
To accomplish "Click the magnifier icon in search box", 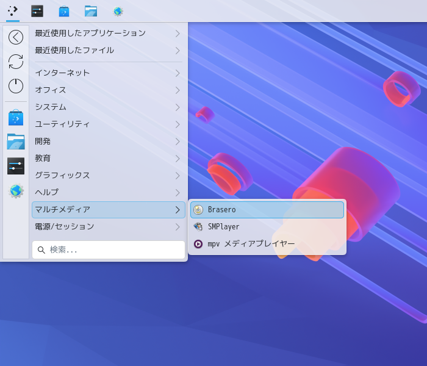I will (x=41, y=249).
